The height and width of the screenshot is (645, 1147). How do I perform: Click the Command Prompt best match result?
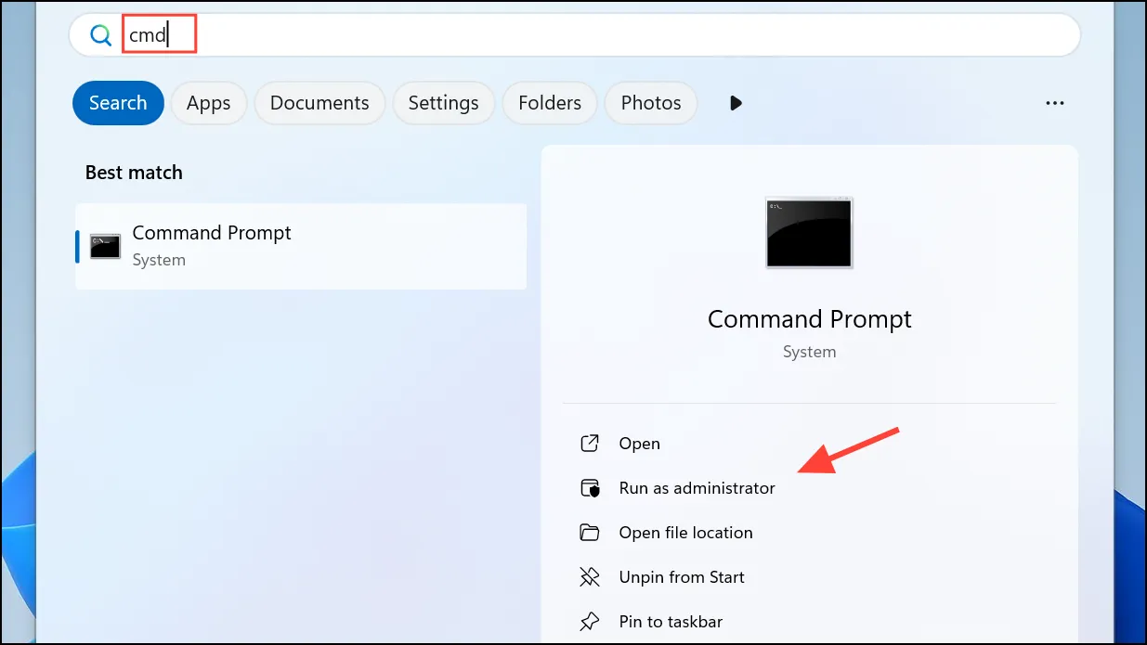(301, 246)
